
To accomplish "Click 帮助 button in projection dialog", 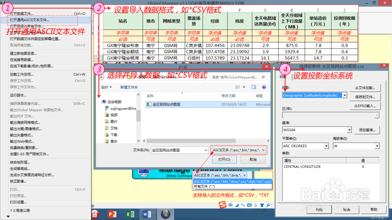I will coord(374,210).
